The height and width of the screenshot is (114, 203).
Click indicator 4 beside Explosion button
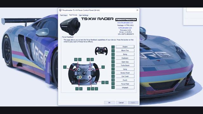point(113,58)
